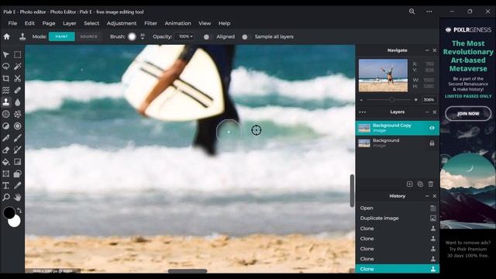Open the Edit menu
Viewport: 496px width, 279px height.
[29, 23]
